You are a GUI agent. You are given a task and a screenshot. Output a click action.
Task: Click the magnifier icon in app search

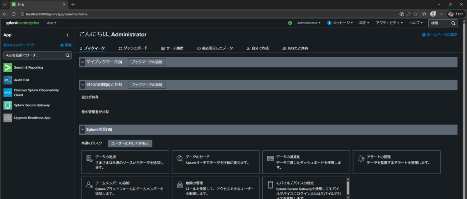pyautogui.click(x=67, y=55)
